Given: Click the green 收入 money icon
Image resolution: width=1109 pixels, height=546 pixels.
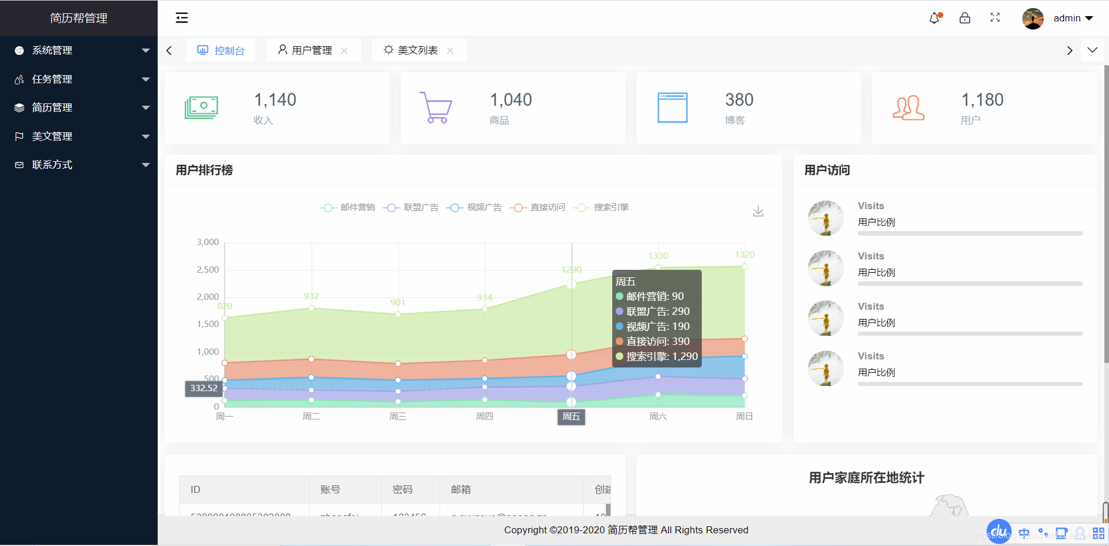Looking at the screenshot, I should 202,107.
